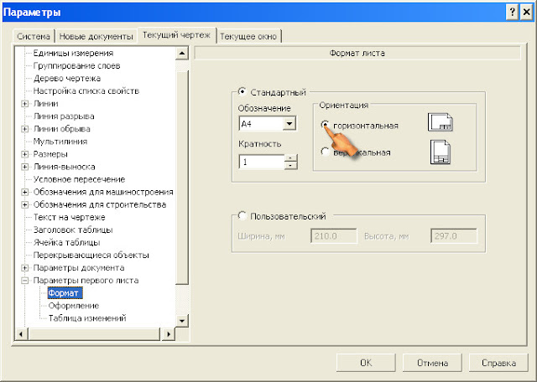
Task: Click tree scrollbar down arrow
Action: (x=182, y=321)
